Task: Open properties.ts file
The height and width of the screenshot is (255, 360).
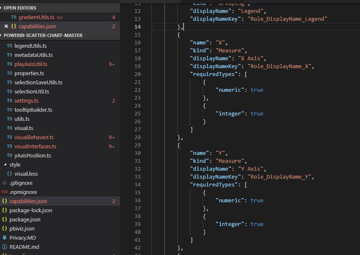Action: coord(60,73)
